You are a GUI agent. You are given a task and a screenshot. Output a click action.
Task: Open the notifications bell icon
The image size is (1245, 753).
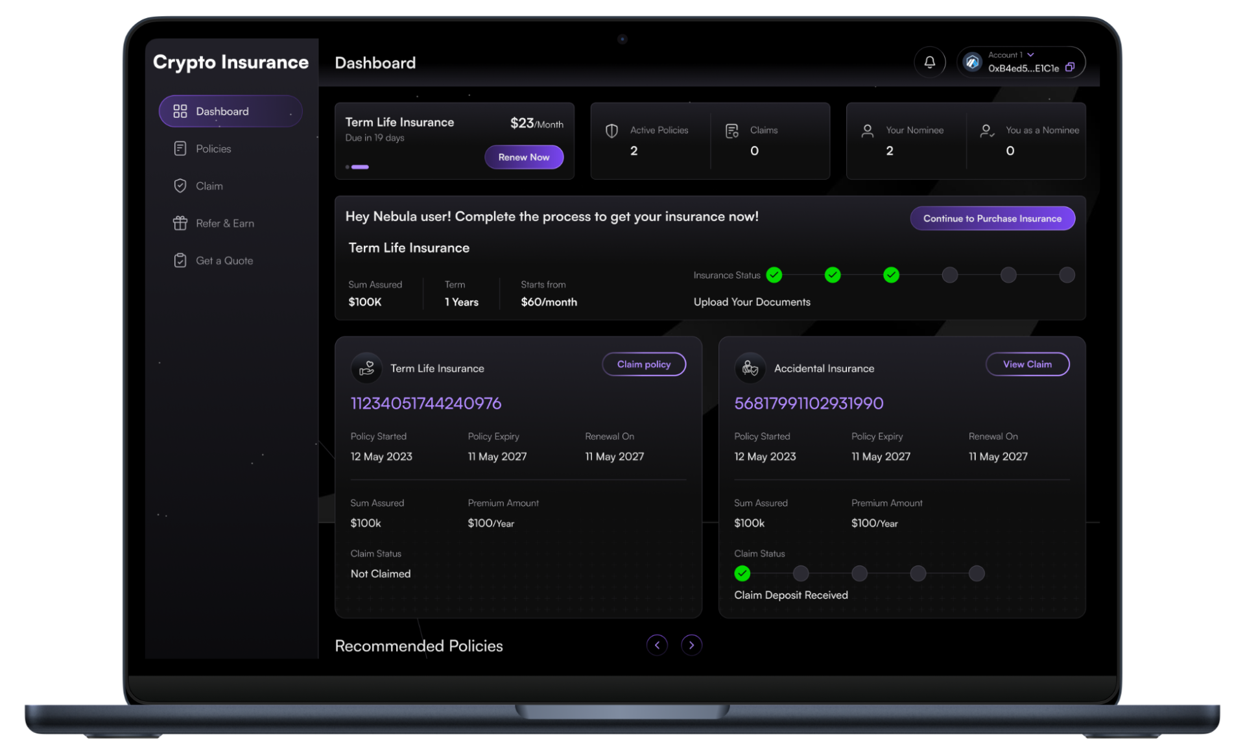pos(929,62)
